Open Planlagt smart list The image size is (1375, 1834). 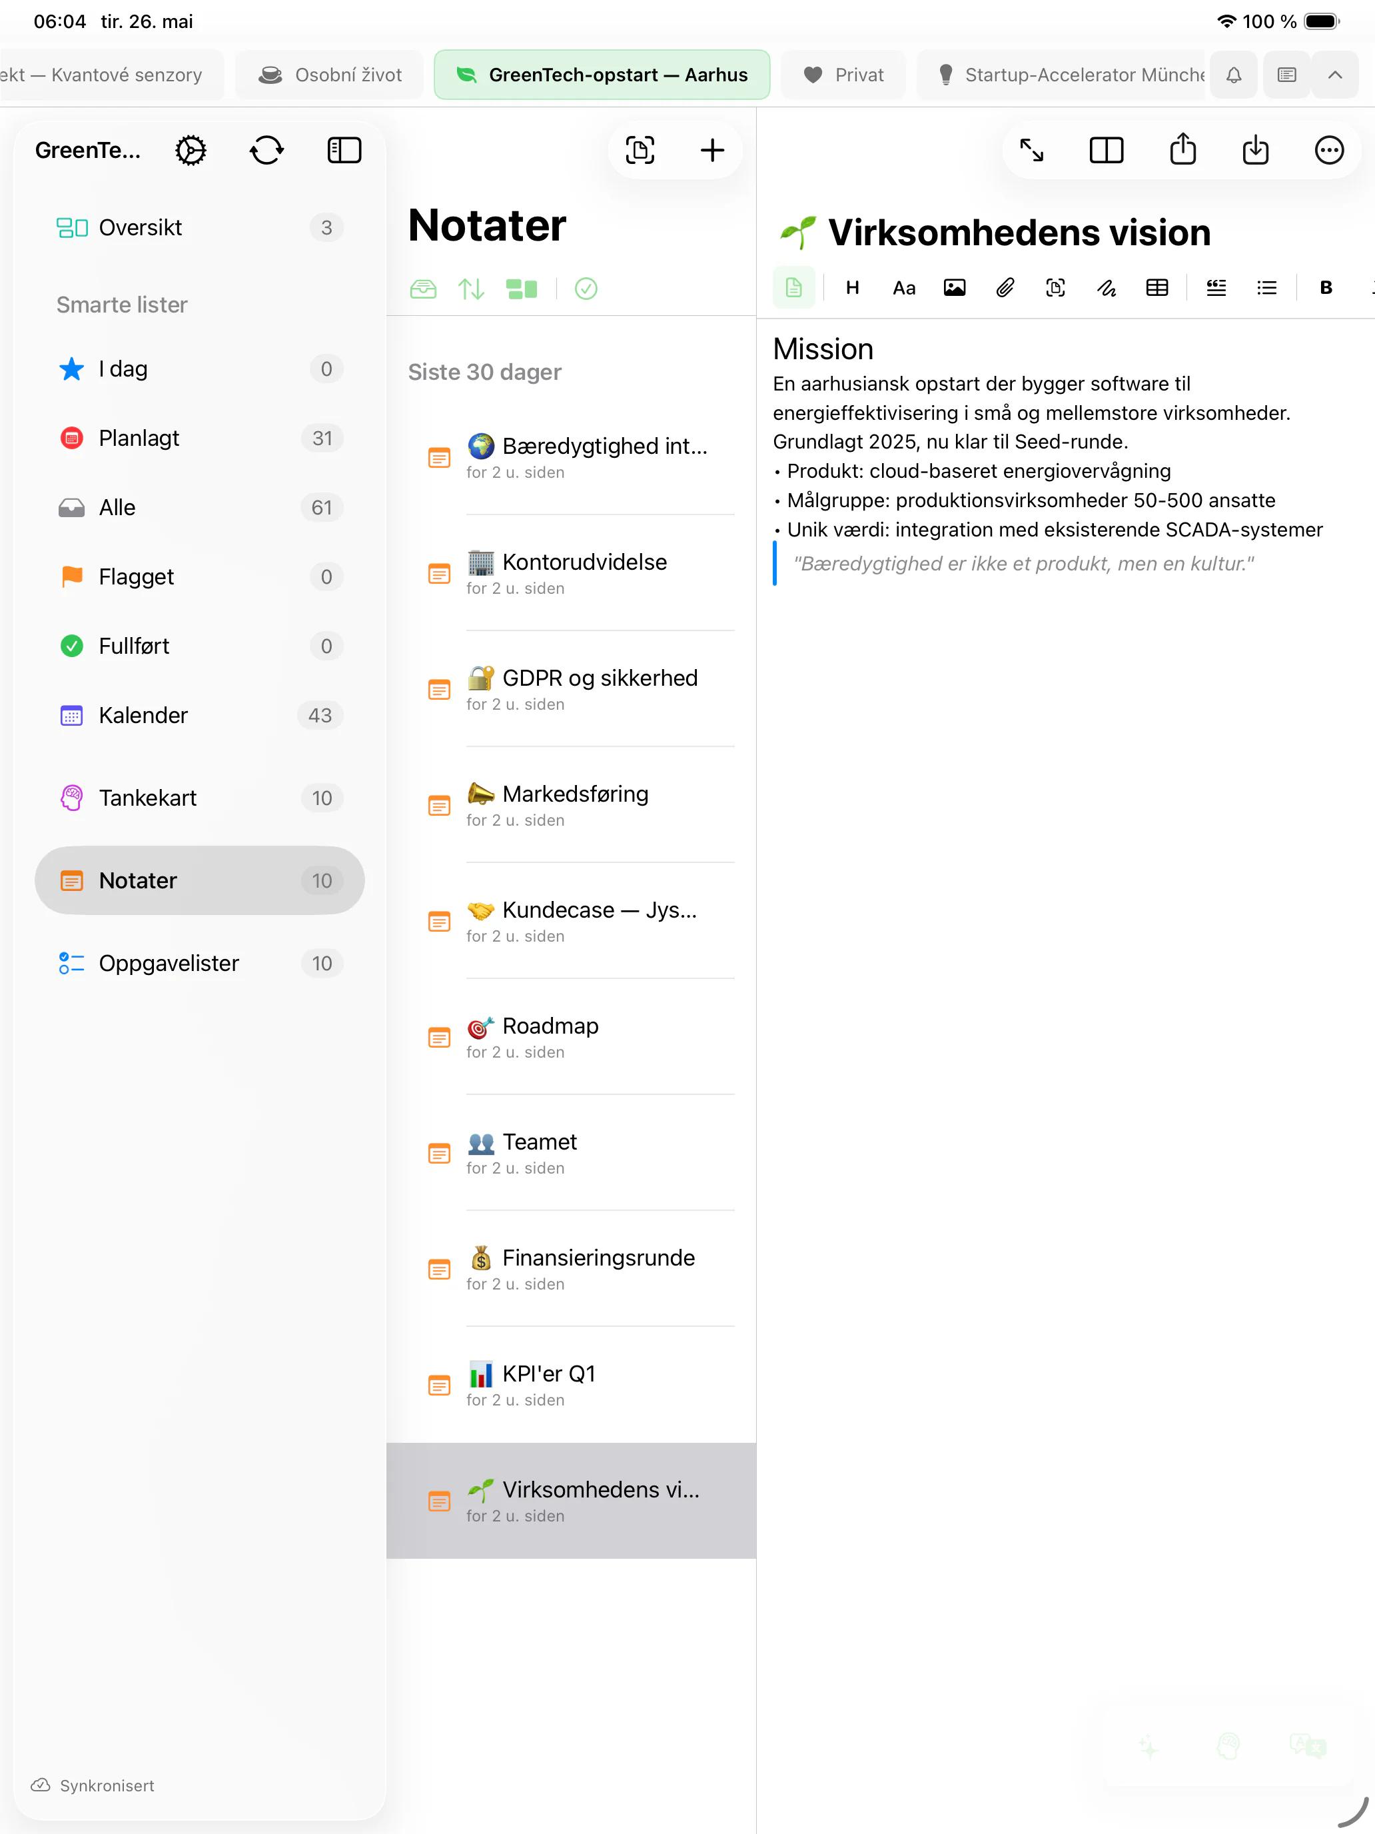point(200,438)
